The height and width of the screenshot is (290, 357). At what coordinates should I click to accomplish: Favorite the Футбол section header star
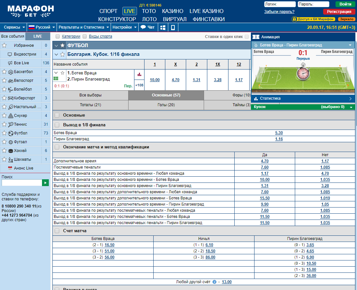(62, 45)
